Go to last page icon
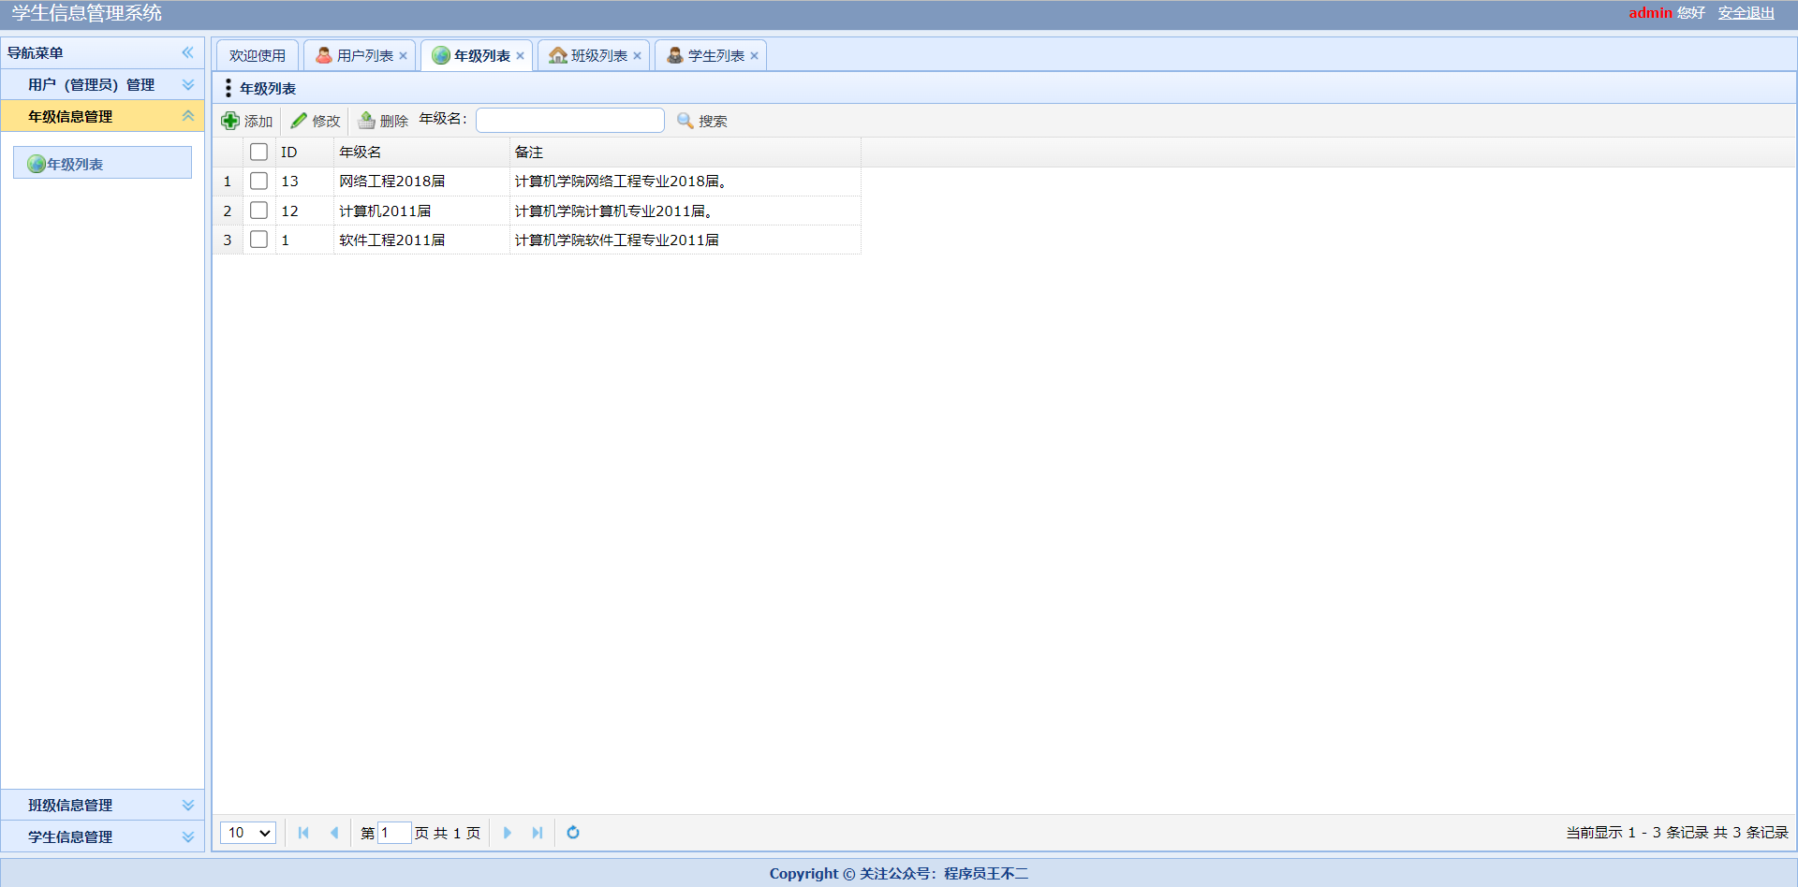 click(538, 833)
